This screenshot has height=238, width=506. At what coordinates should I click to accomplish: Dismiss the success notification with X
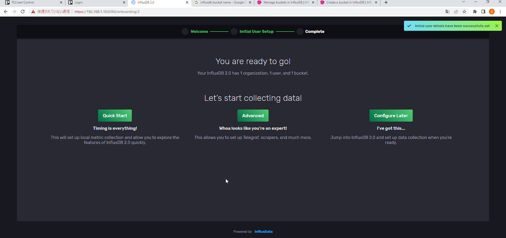coord(497,26)
